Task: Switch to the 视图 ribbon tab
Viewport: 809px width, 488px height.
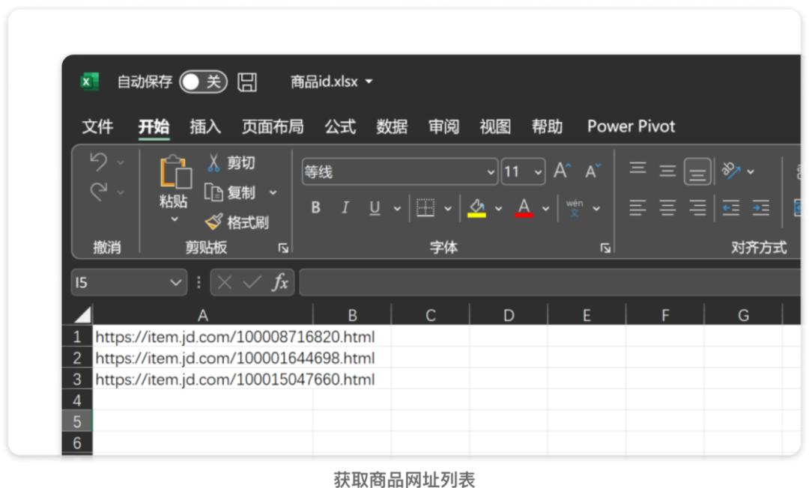Action: click(x=495, y=126)
